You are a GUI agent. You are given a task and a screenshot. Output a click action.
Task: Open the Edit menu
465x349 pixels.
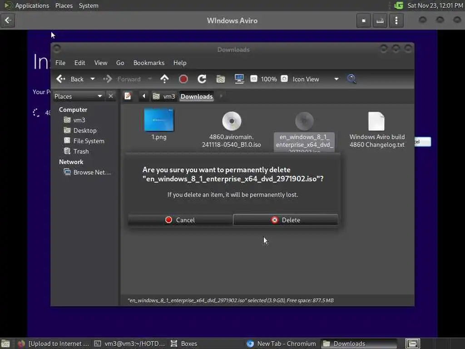79,63
